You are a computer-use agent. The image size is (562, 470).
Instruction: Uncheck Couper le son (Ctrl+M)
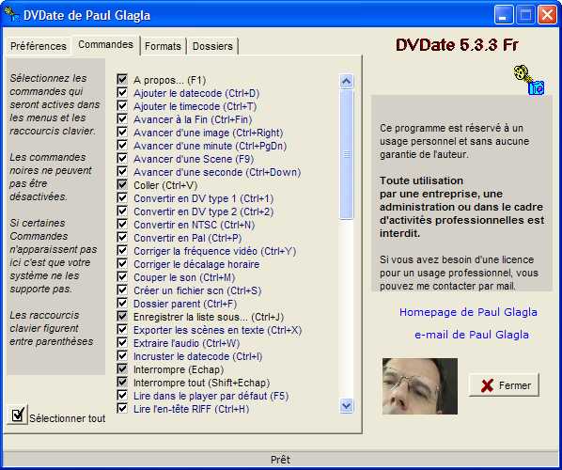pyautogui.click(x=122, y=276)
